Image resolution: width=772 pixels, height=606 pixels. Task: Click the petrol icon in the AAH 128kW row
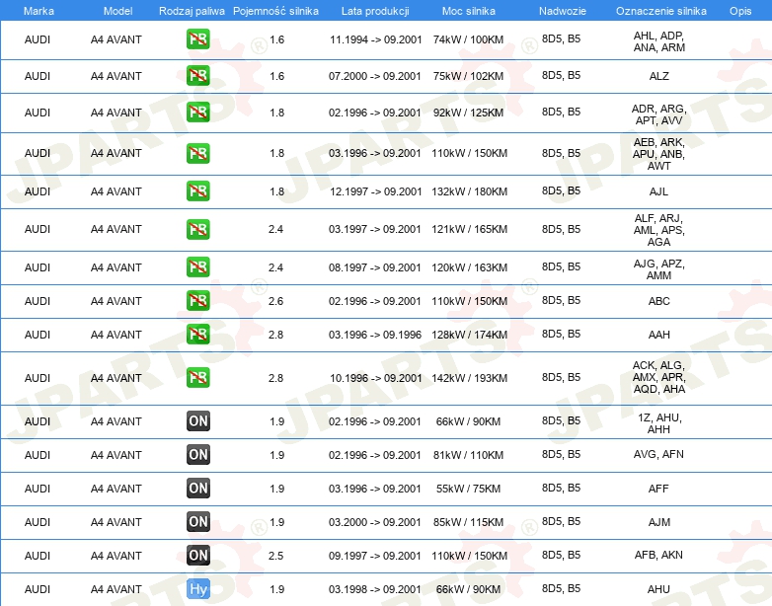pyautogui.click(x=197, y=334)
